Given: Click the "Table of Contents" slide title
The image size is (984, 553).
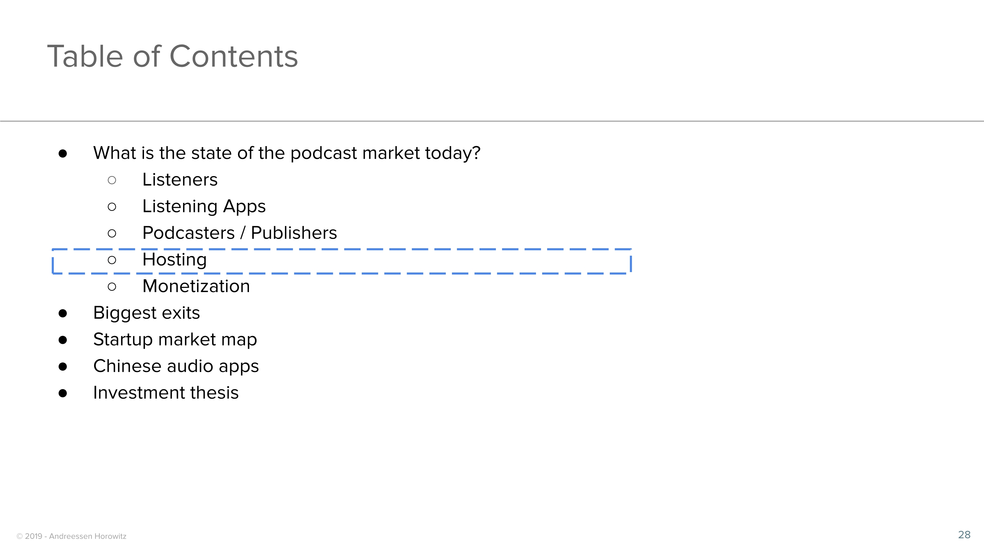Looking at the screenshot, I should coord(172,56).
